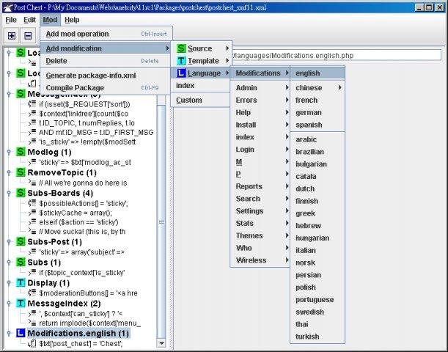Select the Template submenu entry
The width and height of the screenshot is (448, 352).
(202, 61)
